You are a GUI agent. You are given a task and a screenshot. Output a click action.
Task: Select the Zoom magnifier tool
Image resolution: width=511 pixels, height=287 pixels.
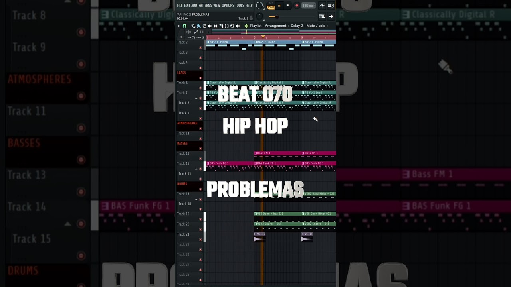(x=232, y=26)
